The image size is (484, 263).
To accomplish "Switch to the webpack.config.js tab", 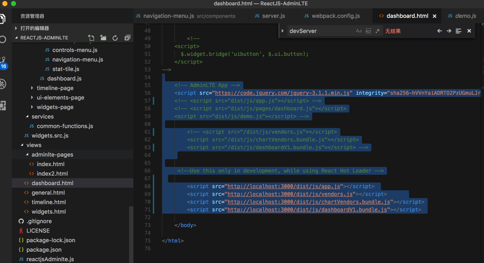I will 336,16.
